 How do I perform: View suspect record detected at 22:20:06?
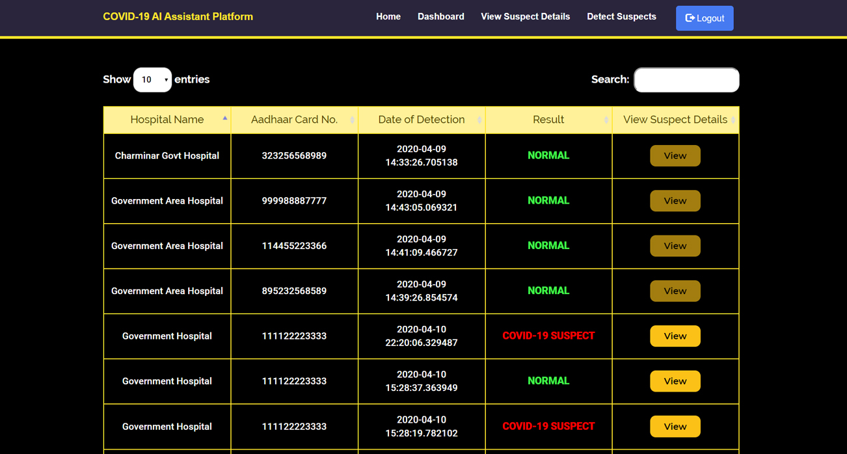(675, 336)
